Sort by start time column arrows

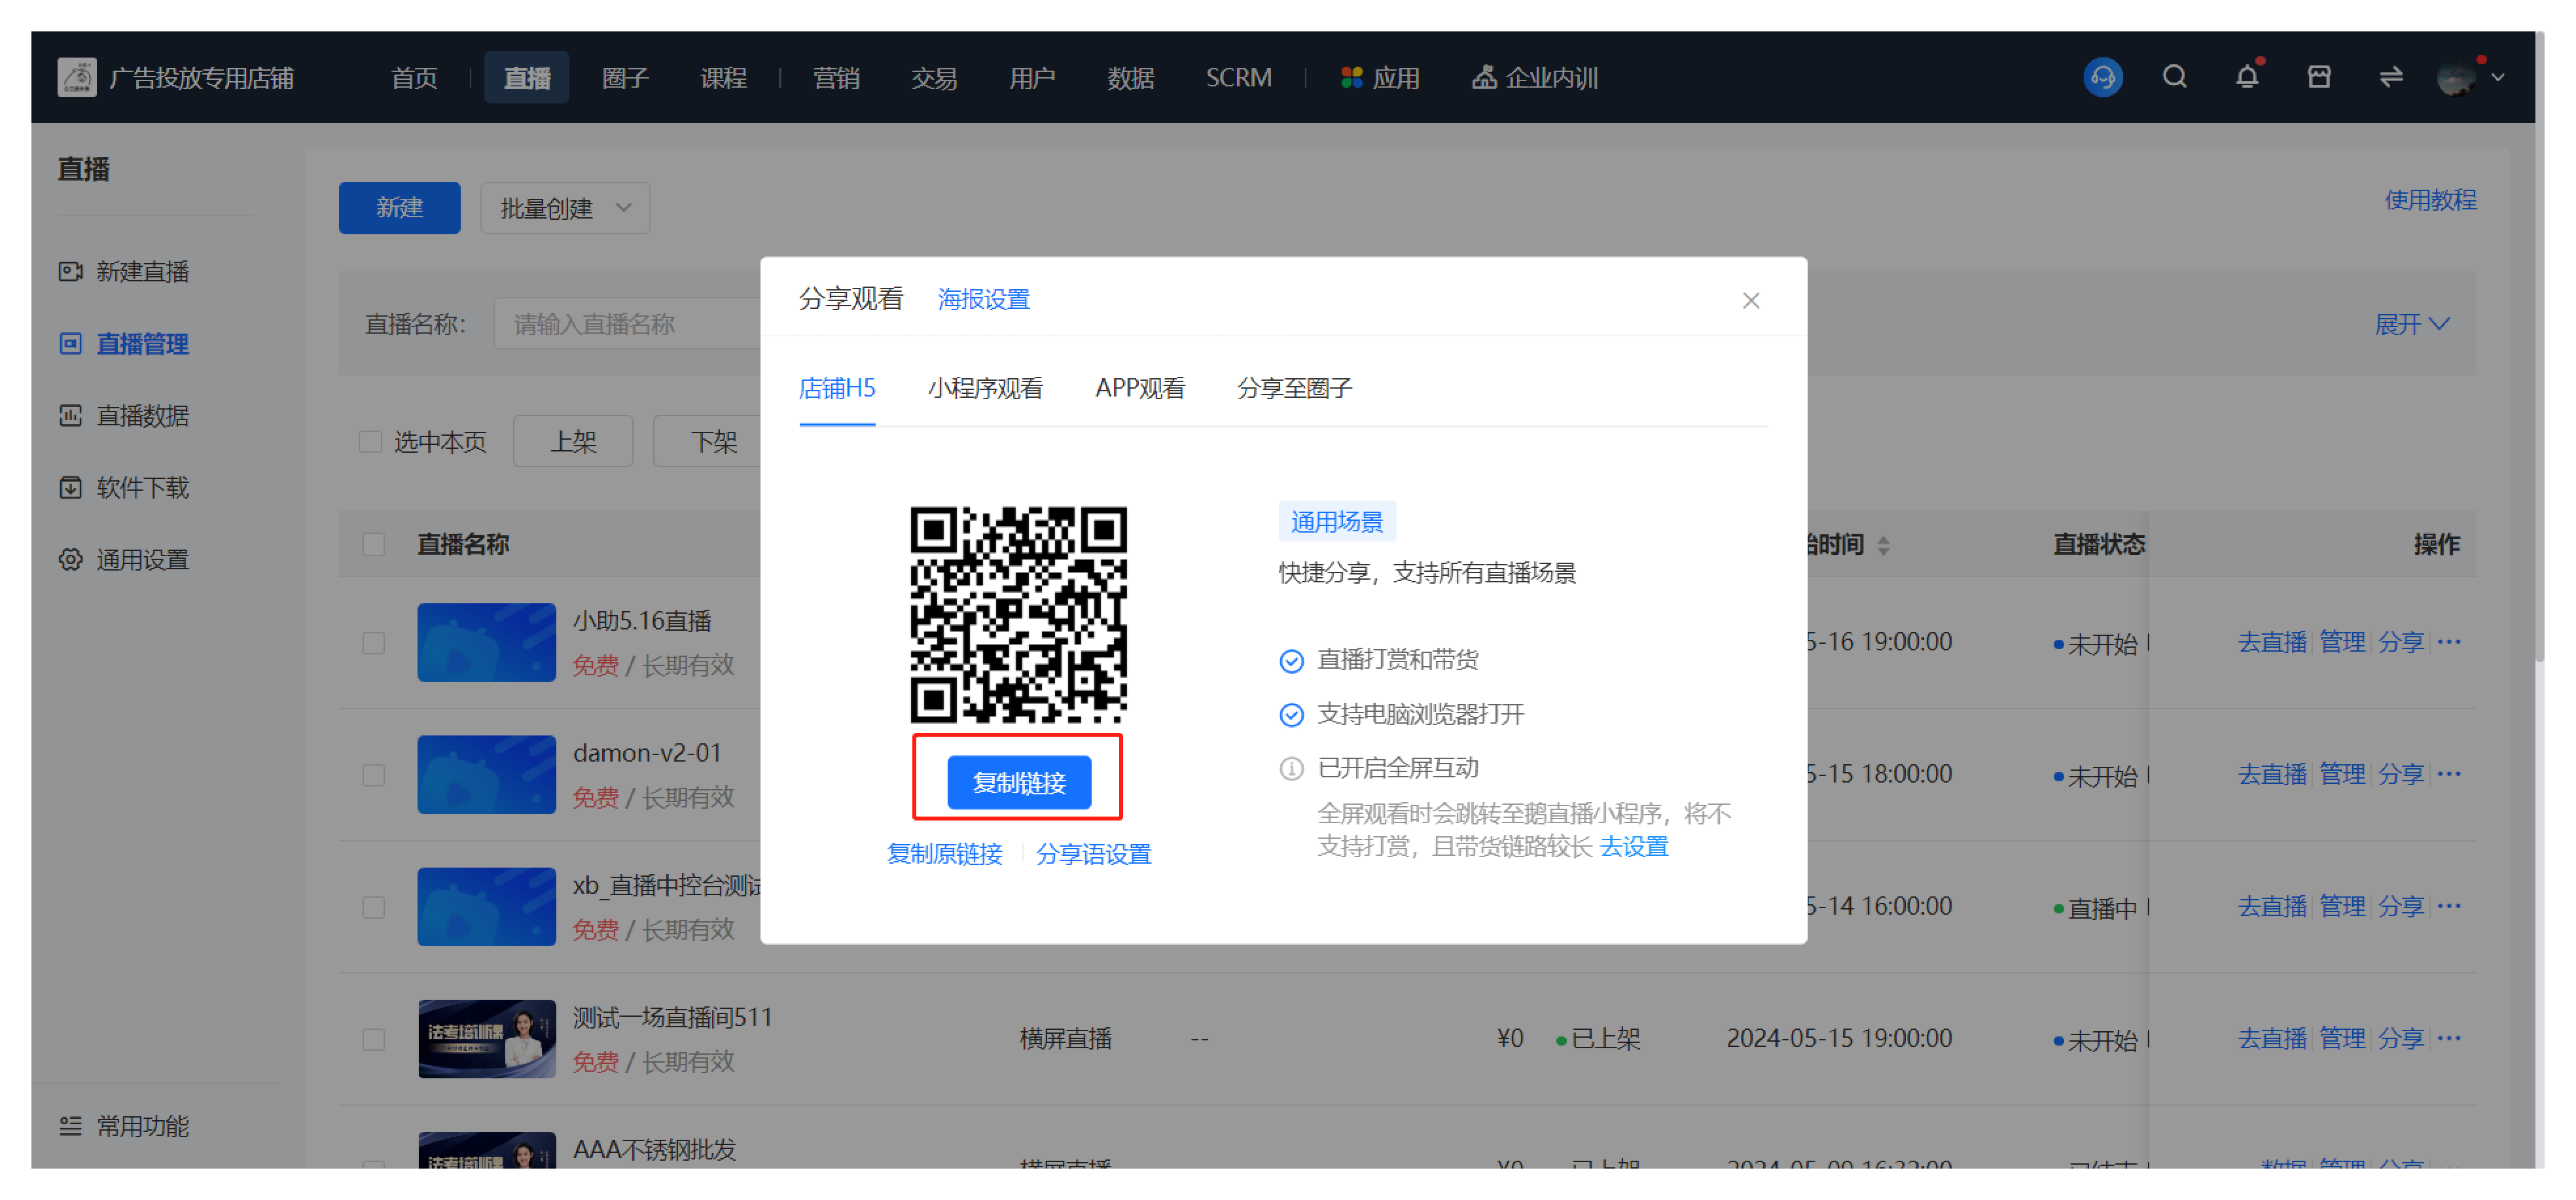[x=1883, y=545]
